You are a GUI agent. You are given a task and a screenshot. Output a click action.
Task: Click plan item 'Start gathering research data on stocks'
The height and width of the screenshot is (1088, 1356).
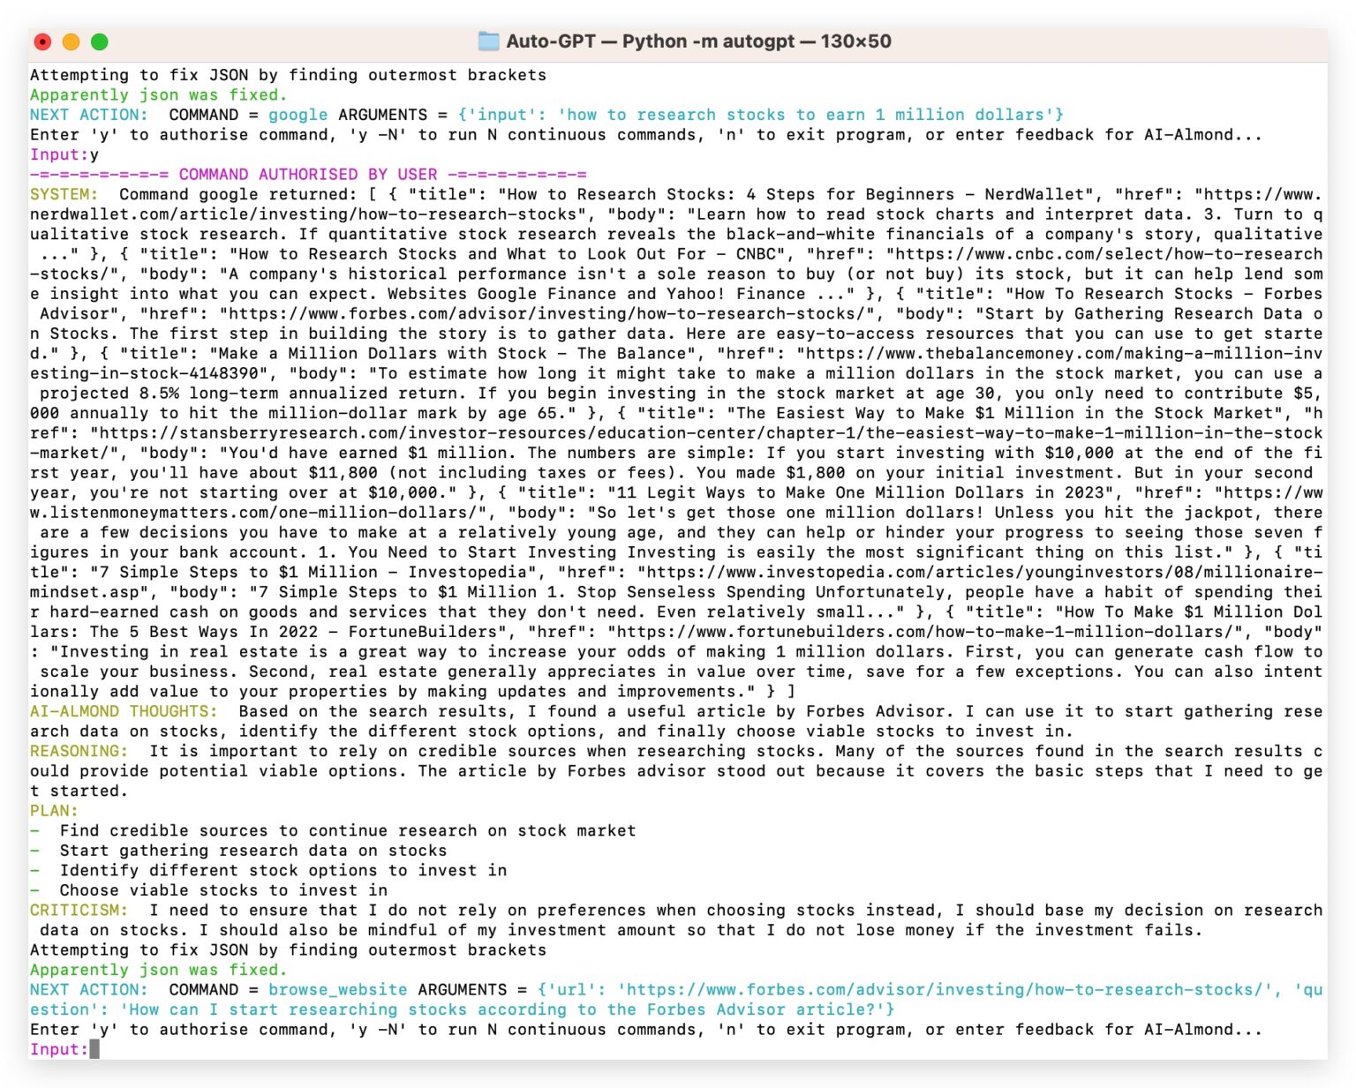click(x=253, y=851)
